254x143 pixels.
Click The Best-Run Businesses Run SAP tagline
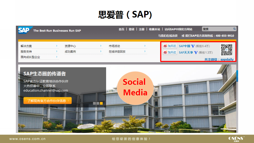[57, 31]
